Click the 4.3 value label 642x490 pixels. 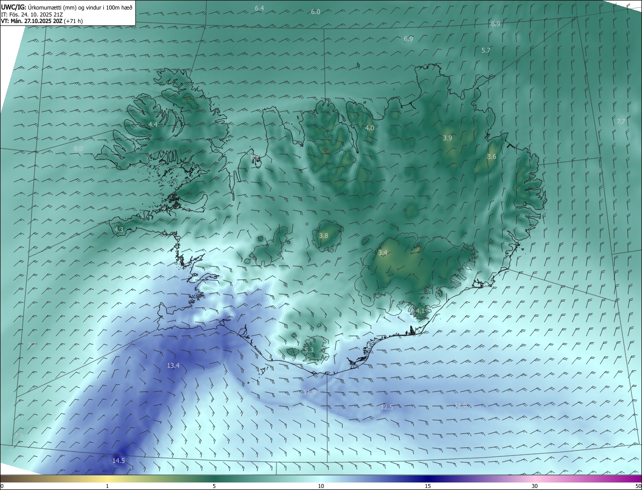(x=119, y=230)
